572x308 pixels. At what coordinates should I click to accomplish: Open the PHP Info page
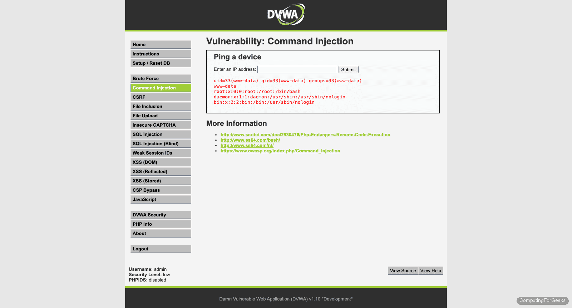pyautogui.click(x=161, y=224)
